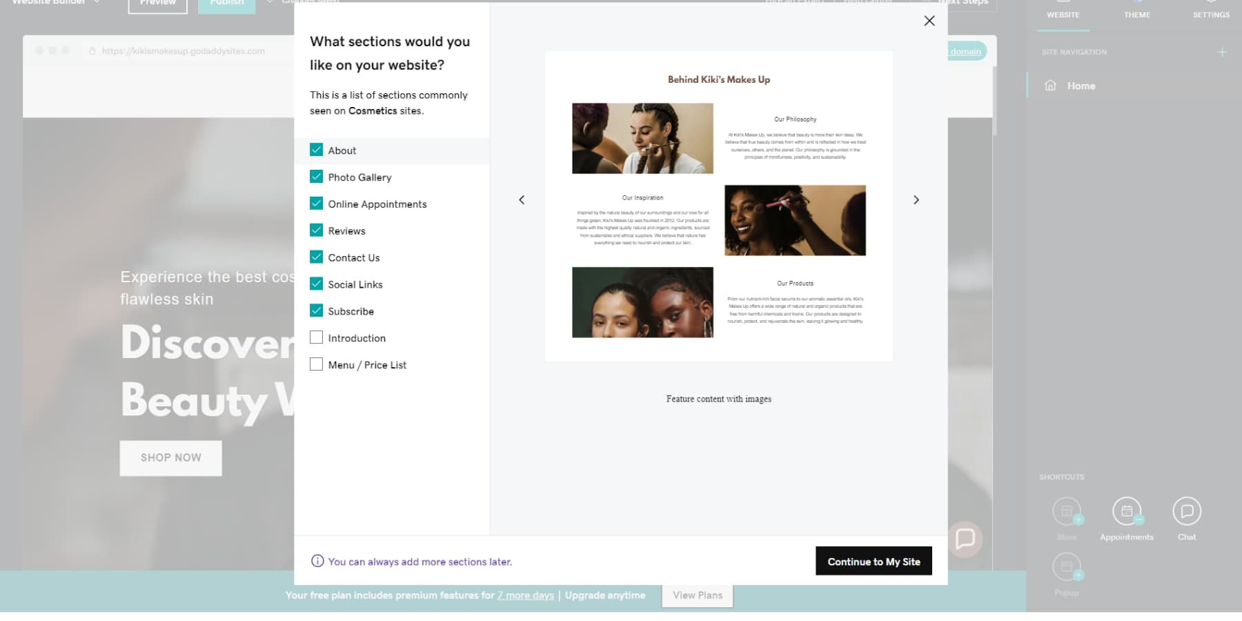Image resolution: width=1242 pixels, height=621 pixels.
Task: Click Continue to My Site
Action: point(874,561)
